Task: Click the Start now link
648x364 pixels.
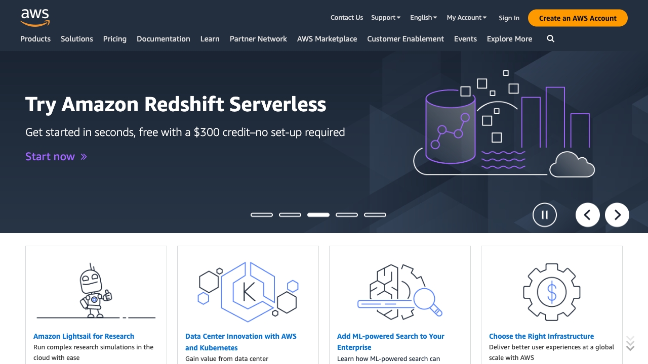Action: pos(56,157)
